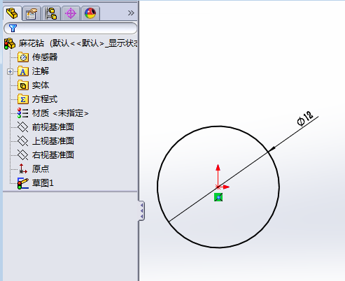Open the DisplayManager tab
This screenshot has width=345, height=281.
tap(90, 13)
